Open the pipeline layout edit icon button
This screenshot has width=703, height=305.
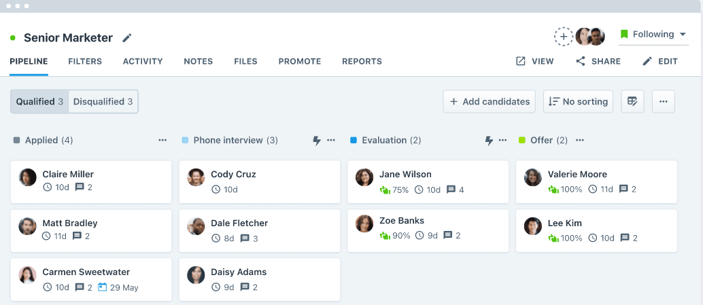632,102
